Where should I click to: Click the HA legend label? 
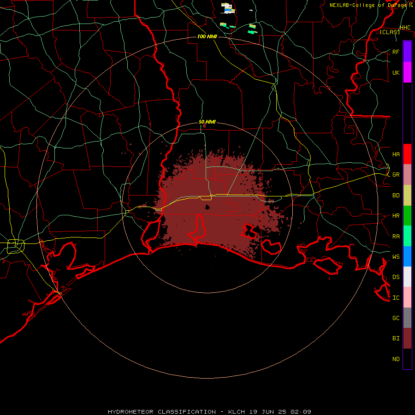[x=396, y=154]
